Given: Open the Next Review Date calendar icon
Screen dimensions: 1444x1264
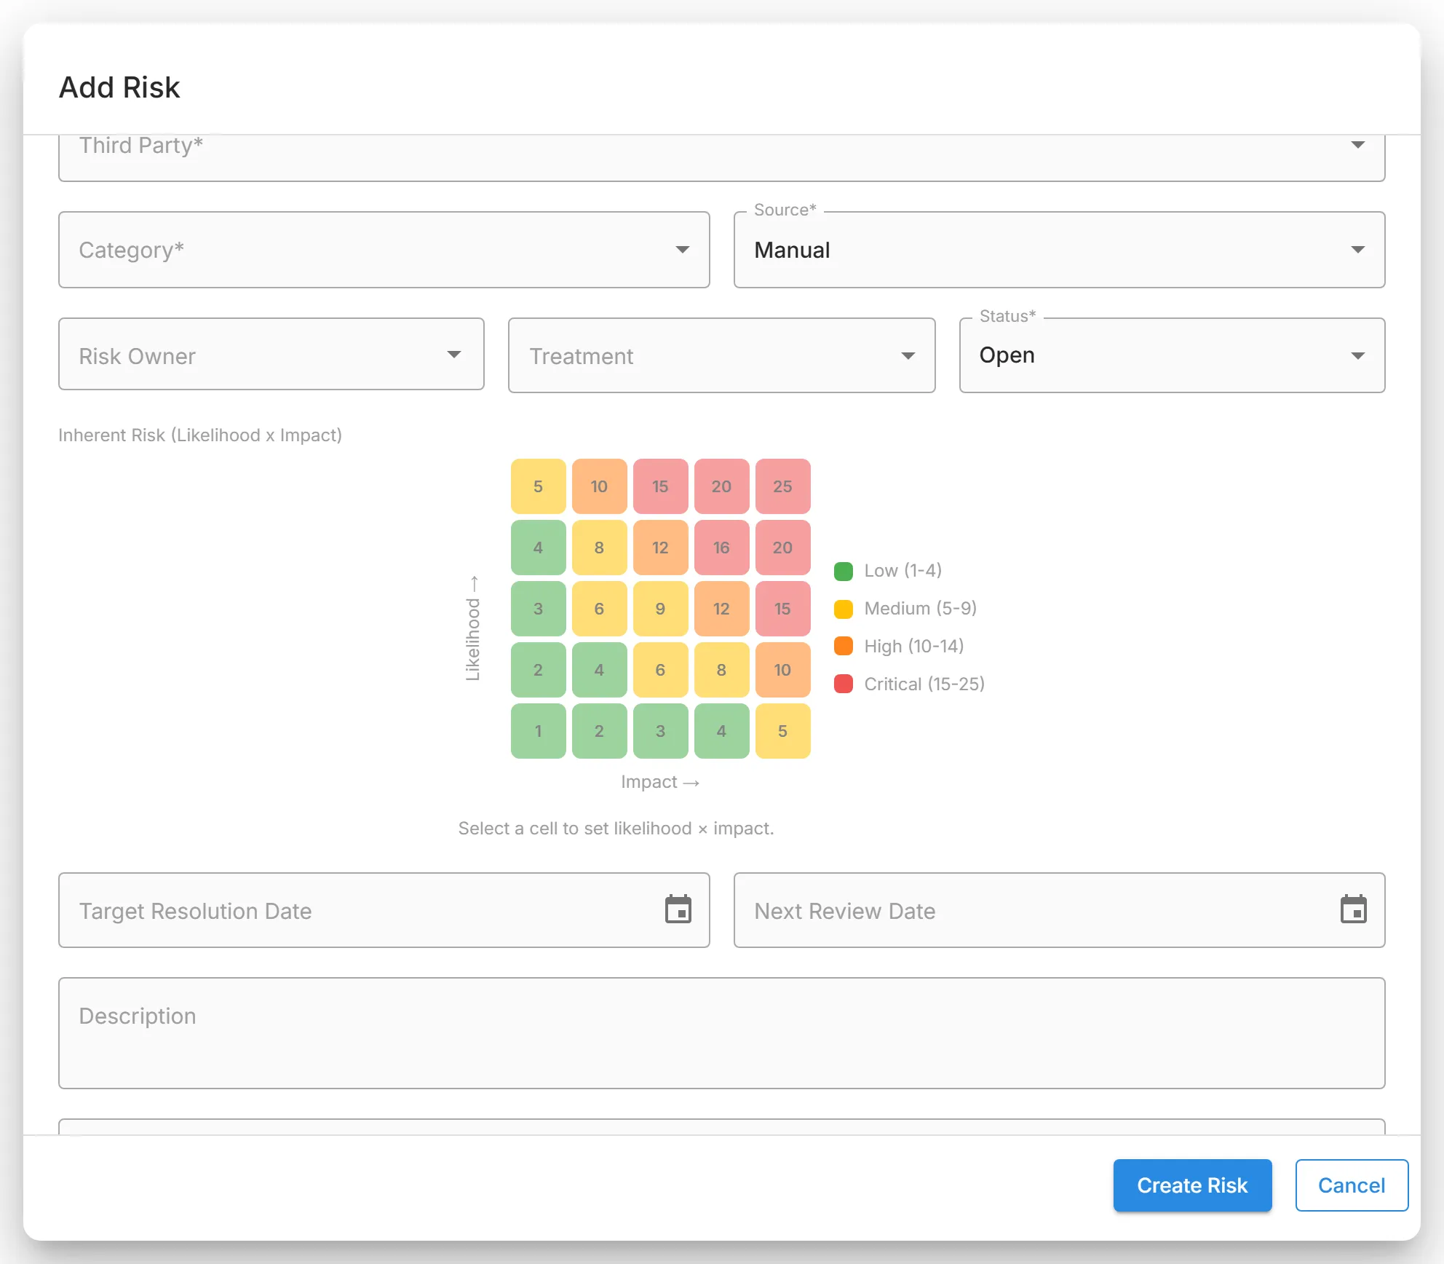Looking at the screenshot, I should tap(1353, 909).
